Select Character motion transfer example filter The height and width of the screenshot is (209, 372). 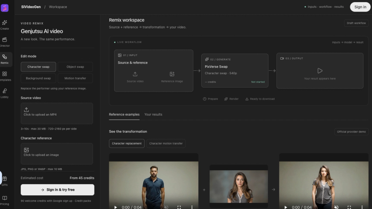pos(166,143)
